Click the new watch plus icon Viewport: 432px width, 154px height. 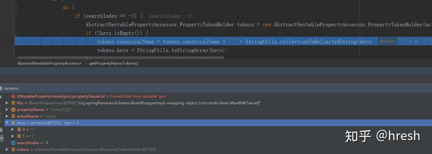(1, 97)
